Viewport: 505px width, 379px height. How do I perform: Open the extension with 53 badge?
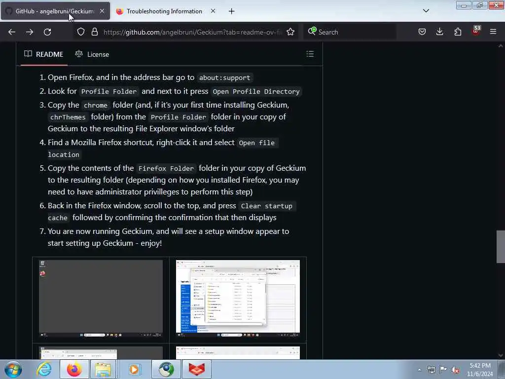(476, 31)
